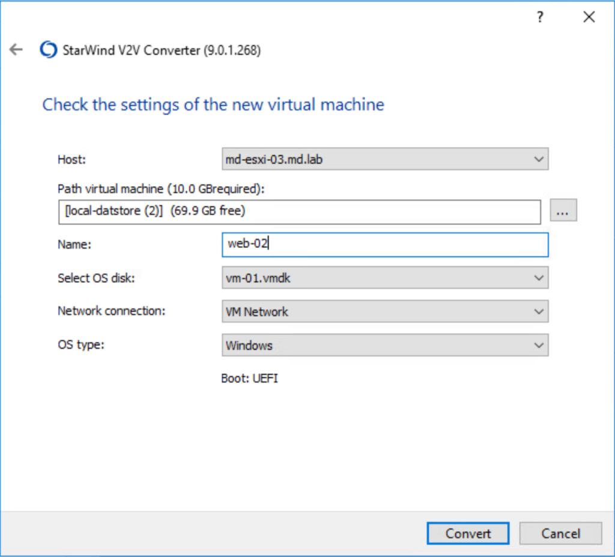The image size is (615, 557).
Task: Cancel the conversion wizard
Action: (x=560, y=534)
